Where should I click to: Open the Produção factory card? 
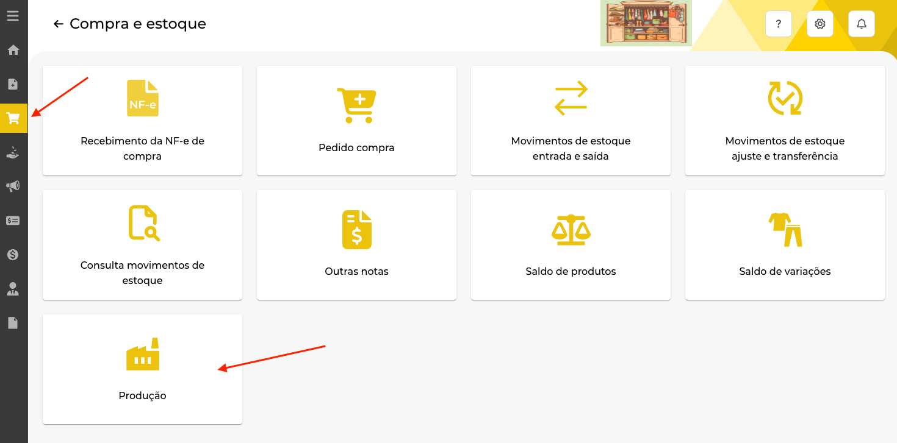pos(142,369)
